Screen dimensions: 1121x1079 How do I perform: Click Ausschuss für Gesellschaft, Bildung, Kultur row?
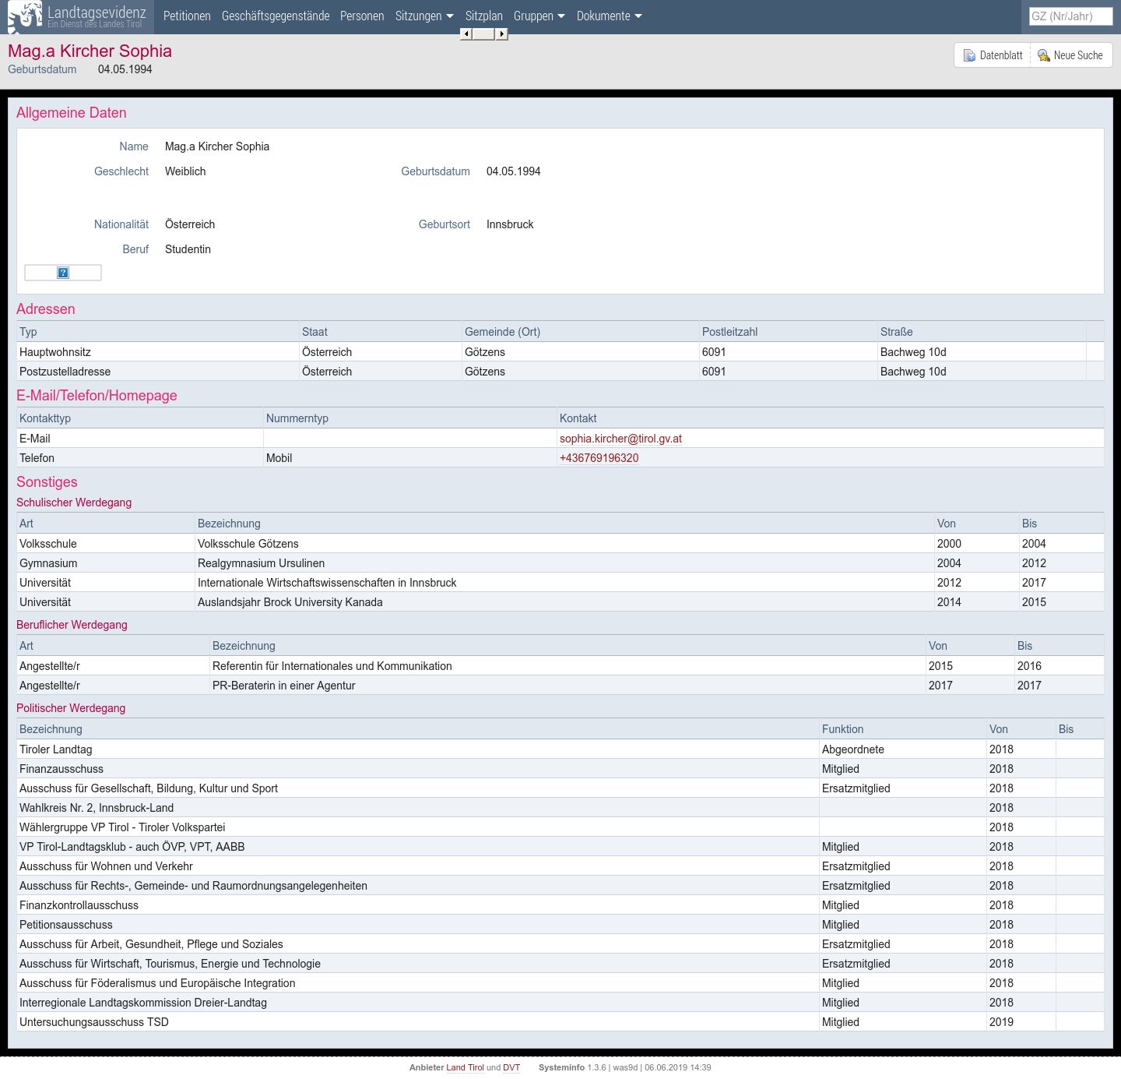tap(560, 788)
